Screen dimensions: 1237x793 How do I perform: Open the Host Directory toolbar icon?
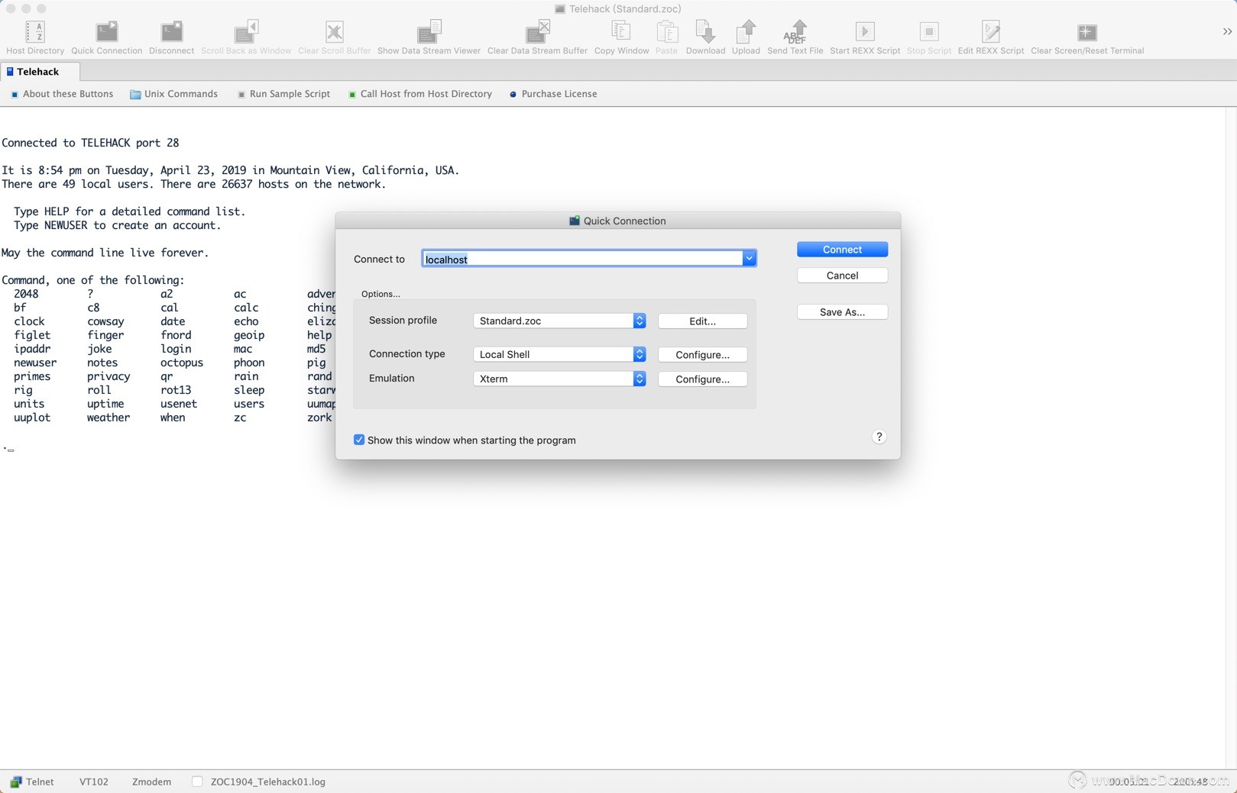tap(35, 32)
